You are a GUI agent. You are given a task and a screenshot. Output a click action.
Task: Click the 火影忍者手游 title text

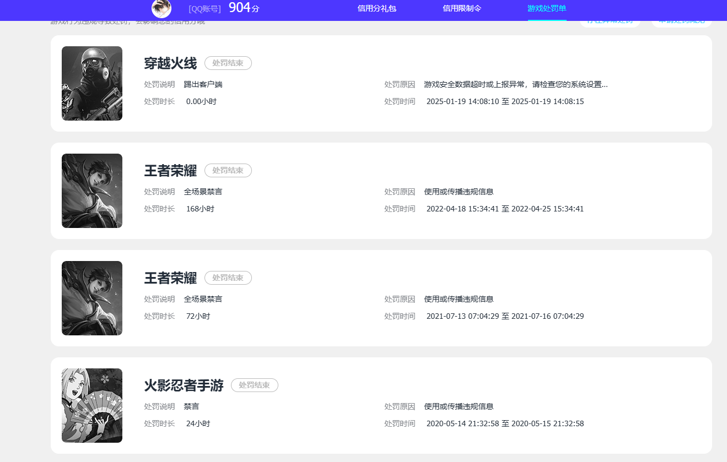tap(184, 386)
